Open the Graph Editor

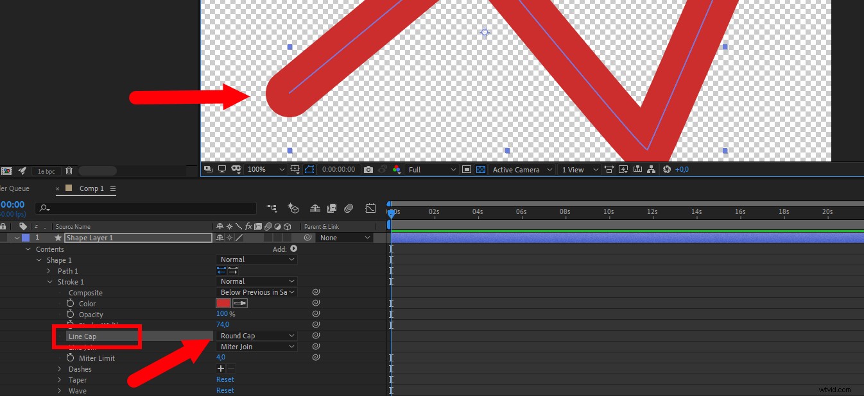371,208
